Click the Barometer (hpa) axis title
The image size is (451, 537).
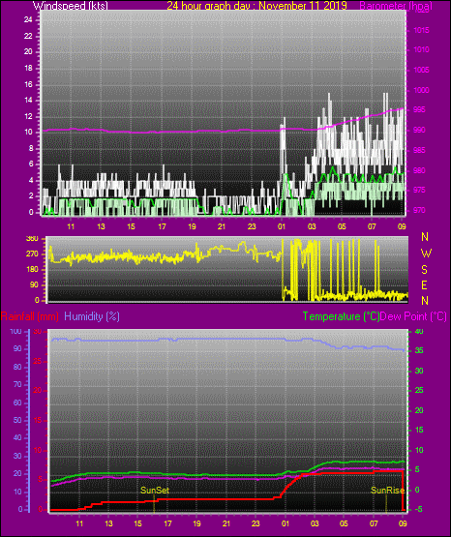tap(396, 6)
